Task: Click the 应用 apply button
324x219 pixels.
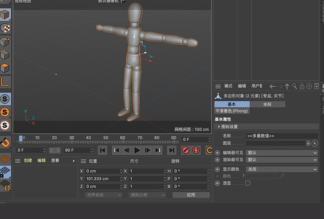Action: click(191, 195)
